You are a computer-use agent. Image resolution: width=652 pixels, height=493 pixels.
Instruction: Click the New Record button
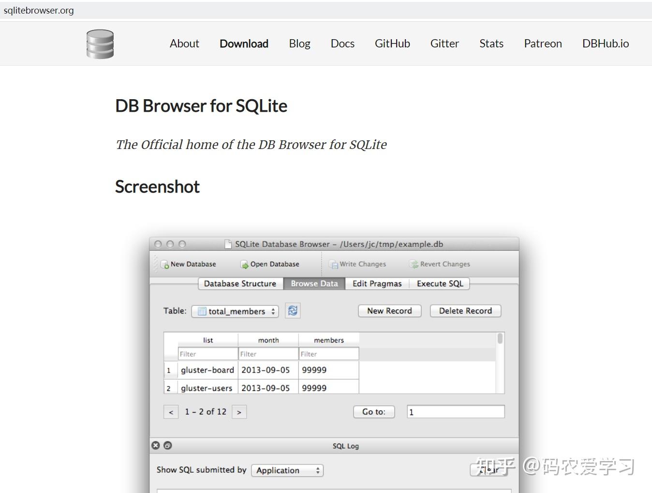click(389, 311)
